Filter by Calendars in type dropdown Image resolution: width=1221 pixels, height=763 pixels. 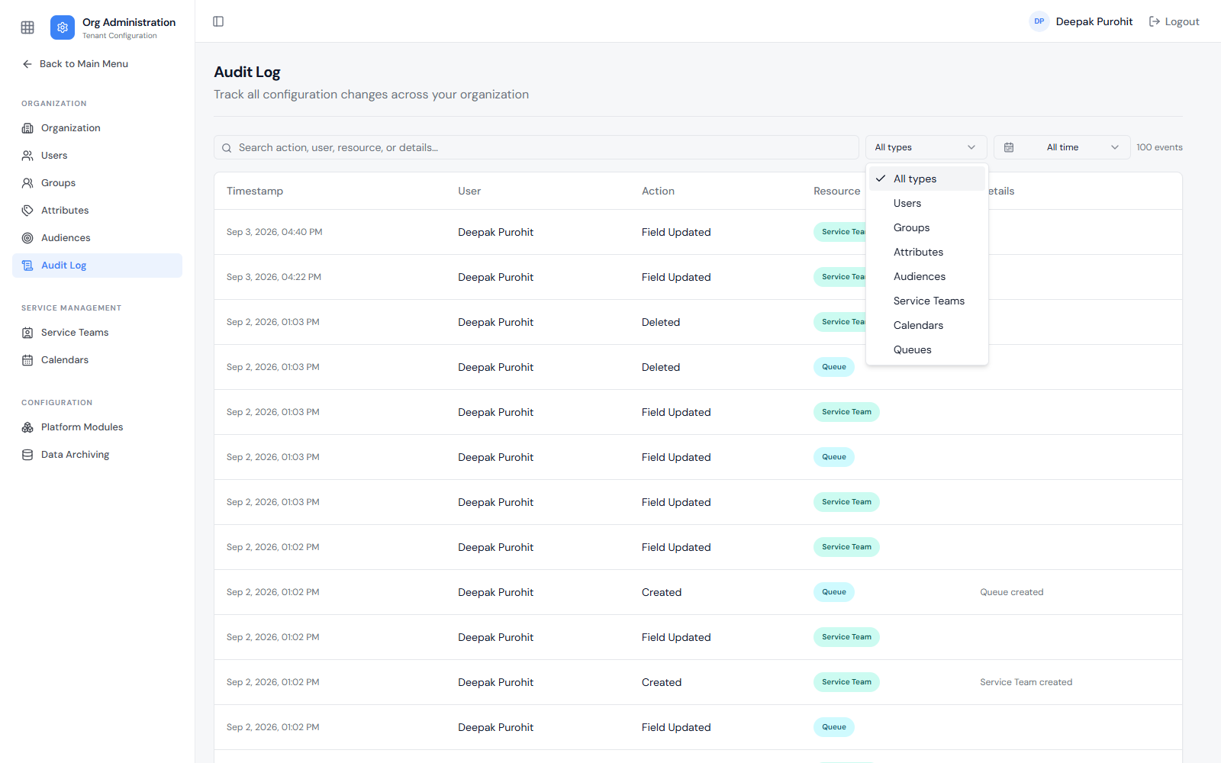[927, 325]
